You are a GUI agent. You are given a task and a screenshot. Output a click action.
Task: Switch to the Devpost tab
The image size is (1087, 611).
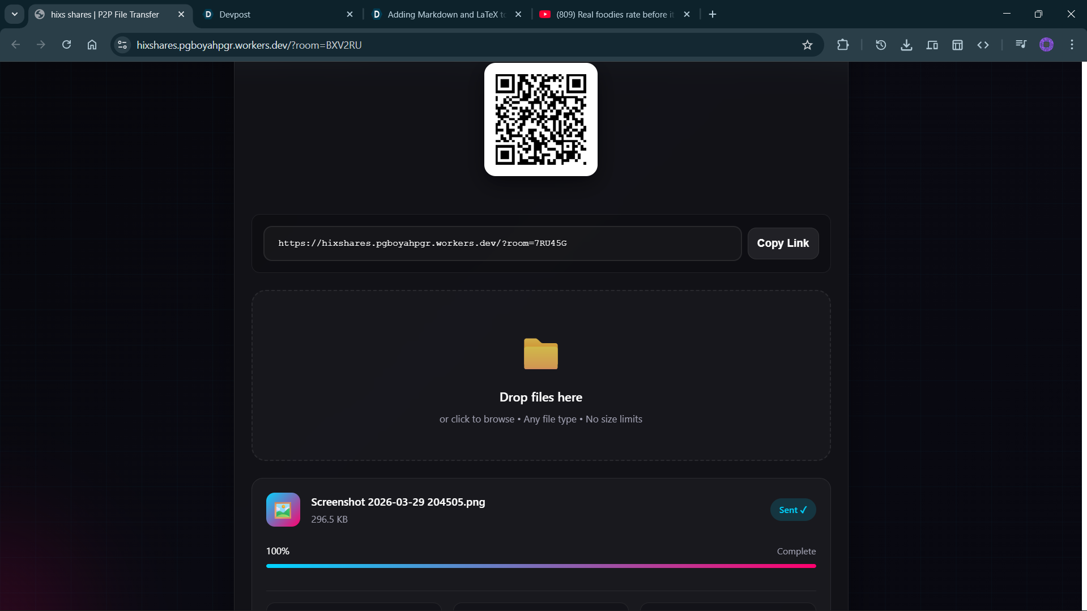[x=278, y=14]
